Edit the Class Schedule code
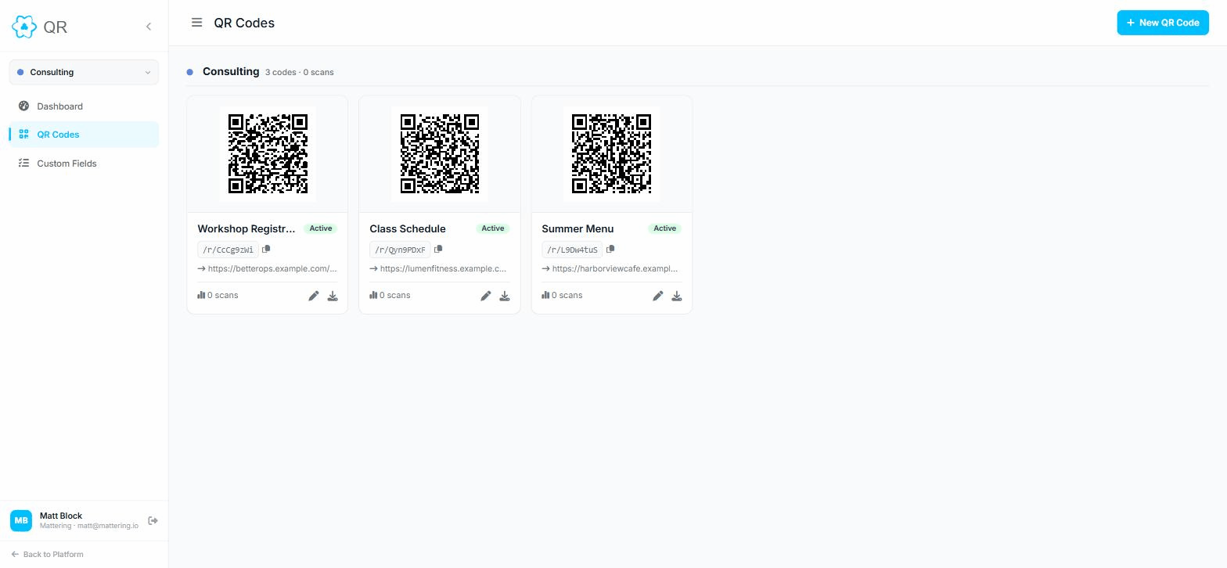 (486, 296)
